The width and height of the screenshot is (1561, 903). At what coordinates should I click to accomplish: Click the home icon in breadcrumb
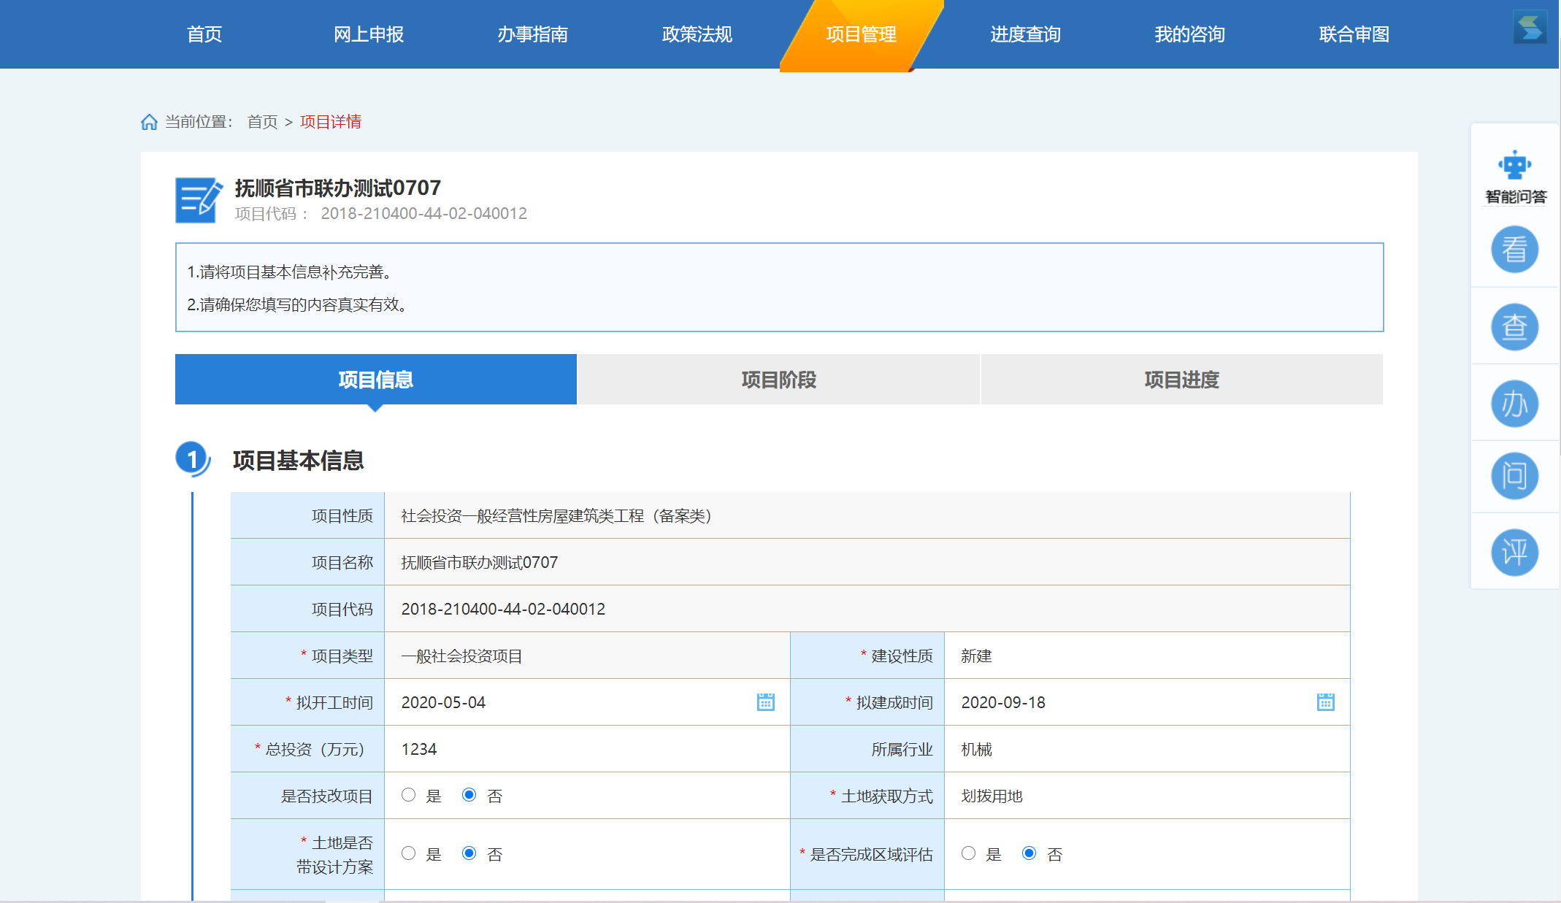pos(149,122)
